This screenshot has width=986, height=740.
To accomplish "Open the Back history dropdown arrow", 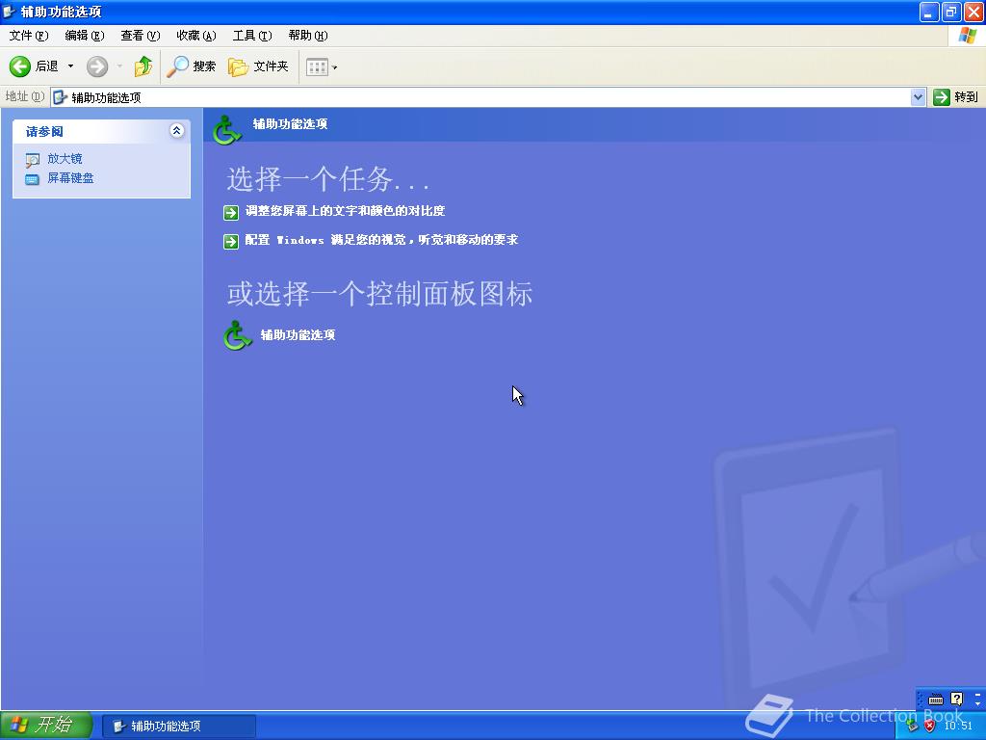I will pos(70,66).
